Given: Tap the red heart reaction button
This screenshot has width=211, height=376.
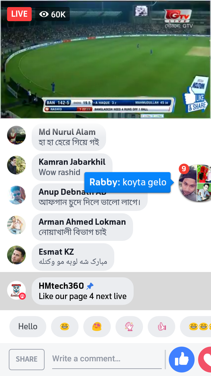Looking at the screenshot, I should tap(205, 360).
